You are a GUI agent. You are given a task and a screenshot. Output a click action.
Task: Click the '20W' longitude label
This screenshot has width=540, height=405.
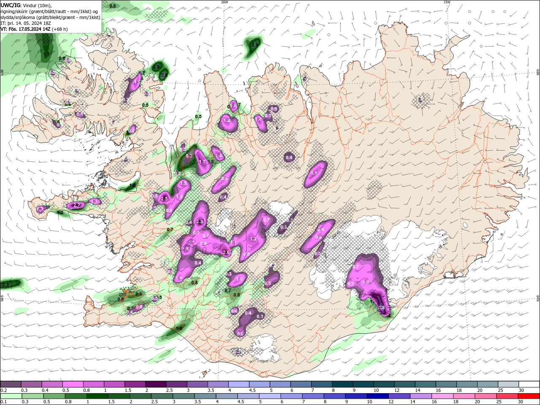point(224,2)
